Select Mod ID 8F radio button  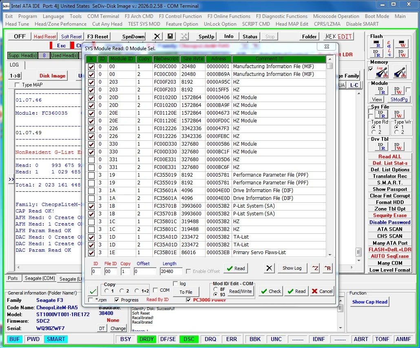[x=215, y=289]
